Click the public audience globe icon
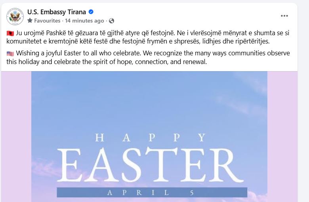The width and height of the screenshot is (309, 202). pyautogui.click(x=112, y=21)
